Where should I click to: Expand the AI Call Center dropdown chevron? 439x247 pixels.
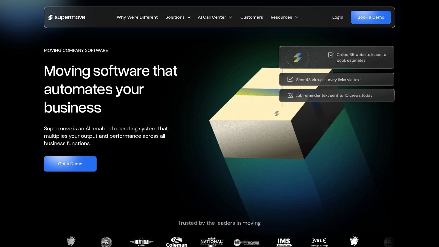(x=230, y=17)
